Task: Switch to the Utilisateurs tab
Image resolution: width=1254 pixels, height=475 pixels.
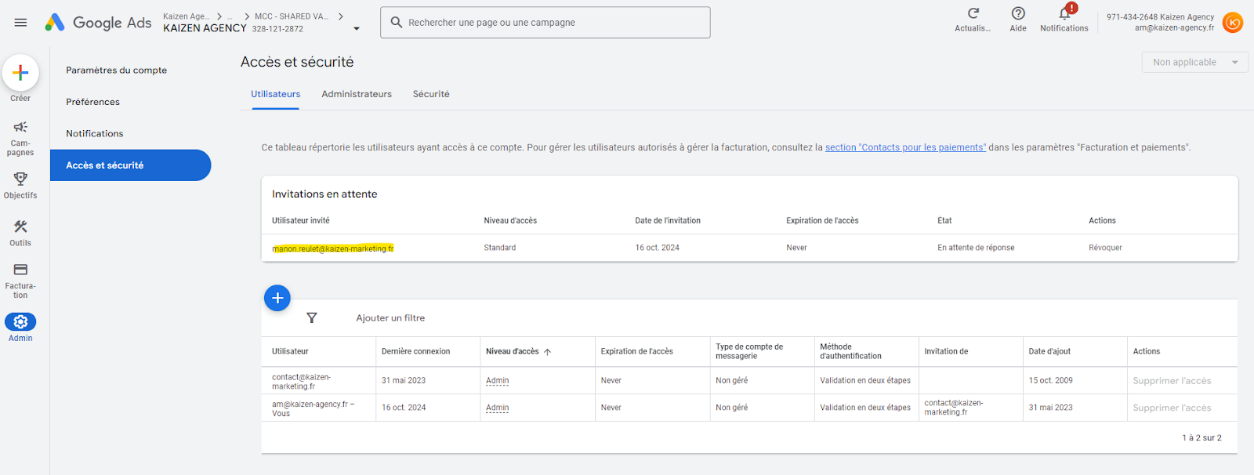Action: point(276,94)
